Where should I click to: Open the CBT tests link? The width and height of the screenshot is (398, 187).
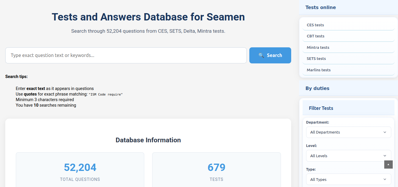click(x=315, y=36)
